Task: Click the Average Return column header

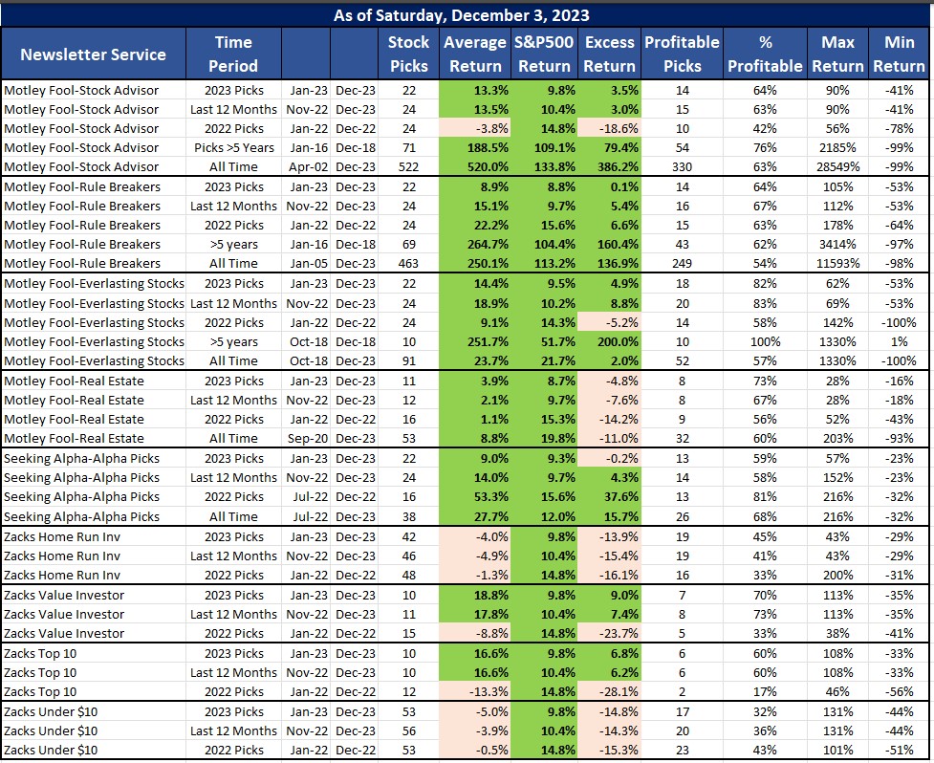Action: (x=475, y=54)
